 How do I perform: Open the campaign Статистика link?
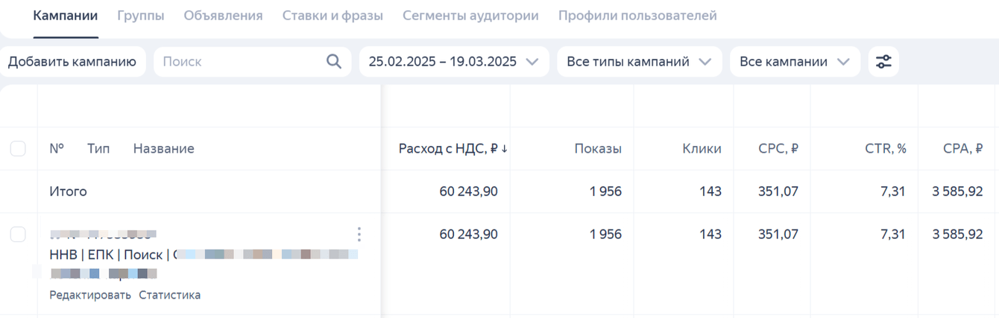click(x=169, y=295)
